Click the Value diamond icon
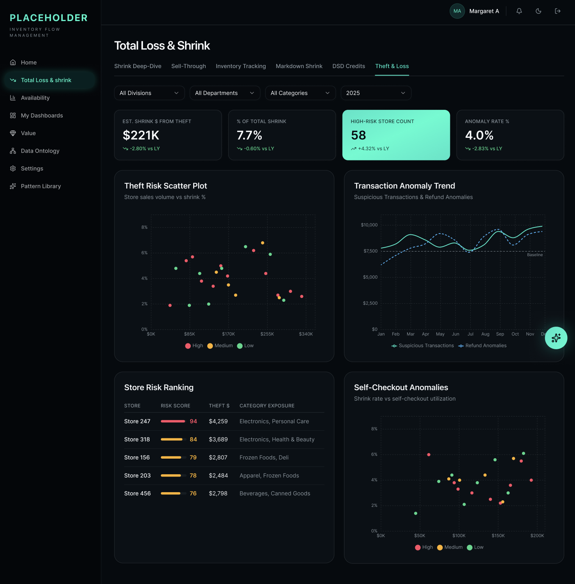Image resolution: width=575 pixels, height=584 pixels. [x=13, y=133]
